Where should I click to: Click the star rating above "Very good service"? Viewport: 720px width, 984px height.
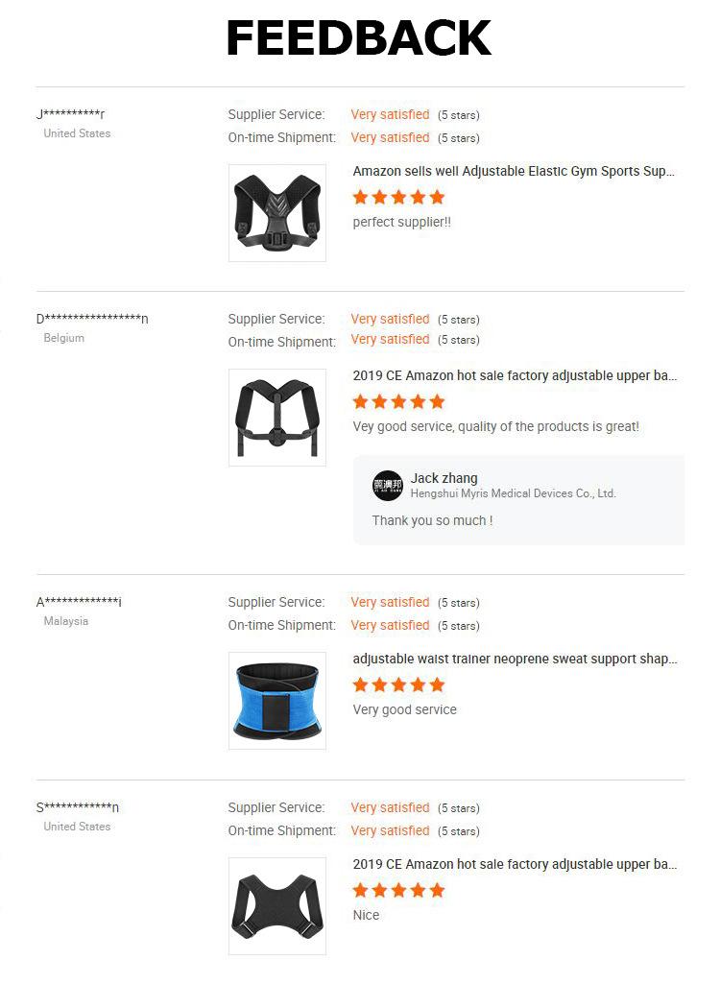(398, 685)
